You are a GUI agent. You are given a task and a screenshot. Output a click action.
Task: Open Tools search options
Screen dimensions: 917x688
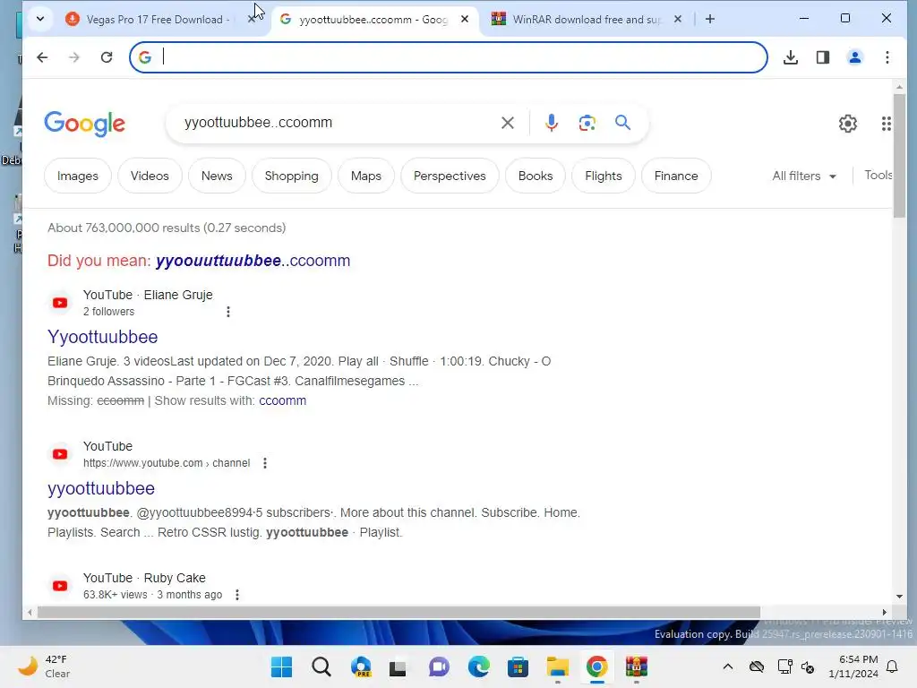(878, 176)
